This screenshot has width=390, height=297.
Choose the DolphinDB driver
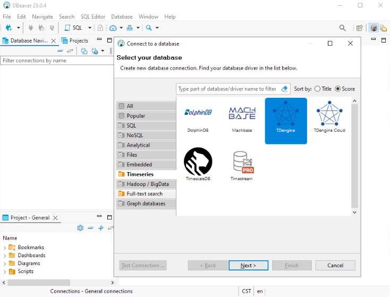198,121
